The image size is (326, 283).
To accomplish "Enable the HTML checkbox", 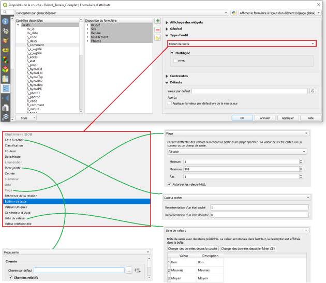I will click(x=175, y=61).
